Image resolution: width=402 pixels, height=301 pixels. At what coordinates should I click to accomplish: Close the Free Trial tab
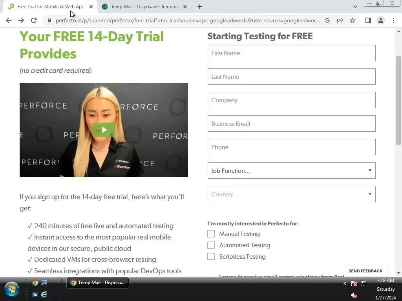coord(91,7)
